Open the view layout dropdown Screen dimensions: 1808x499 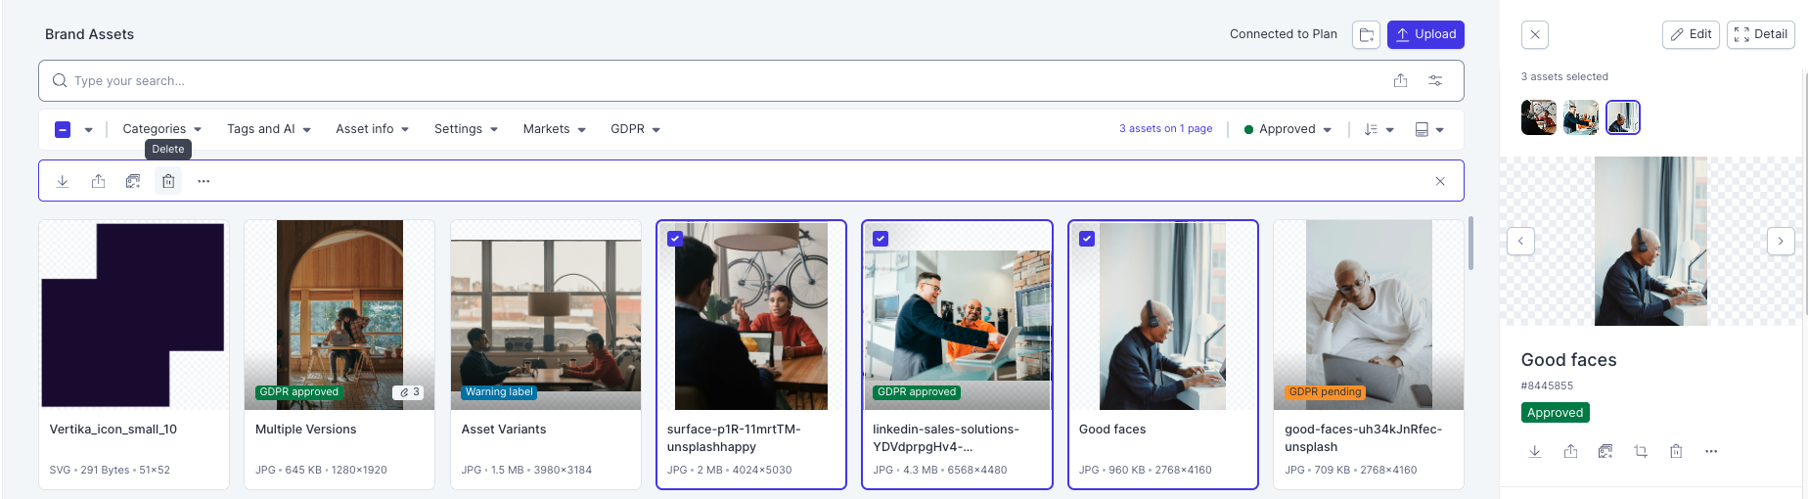point(1429,129)
